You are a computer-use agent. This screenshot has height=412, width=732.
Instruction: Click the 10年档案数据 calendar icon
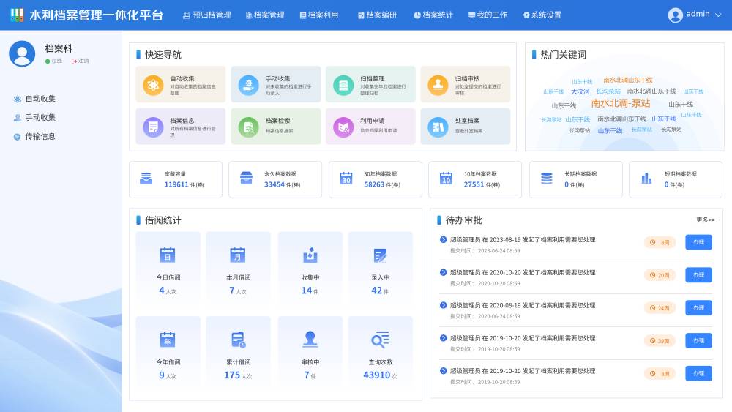pyautogui.click(x=446, y=179)
